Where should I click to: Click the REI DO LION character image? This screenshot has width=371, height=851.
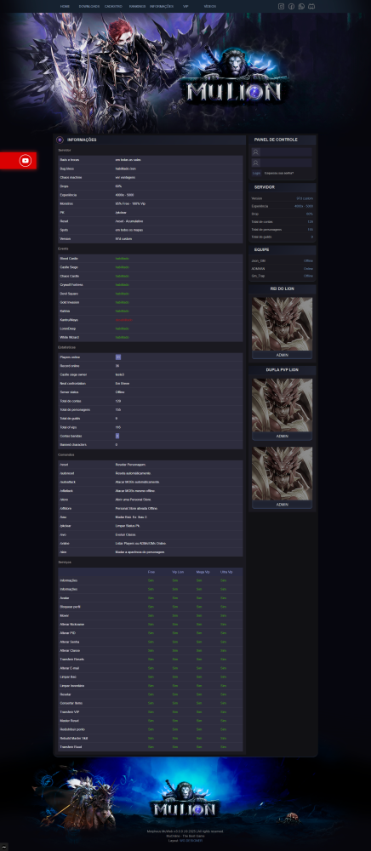pos(282,323)
